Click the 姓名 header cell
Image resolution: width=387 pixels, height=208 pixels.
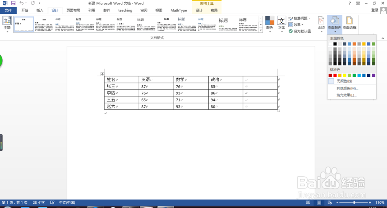(122, 79)
